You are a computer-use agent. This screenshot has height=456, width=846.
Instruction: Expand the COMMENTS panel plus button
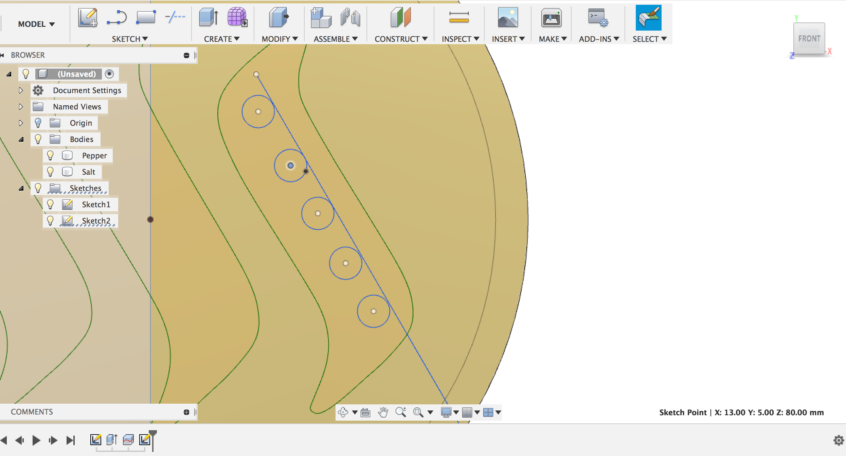(x=186, y=412)
